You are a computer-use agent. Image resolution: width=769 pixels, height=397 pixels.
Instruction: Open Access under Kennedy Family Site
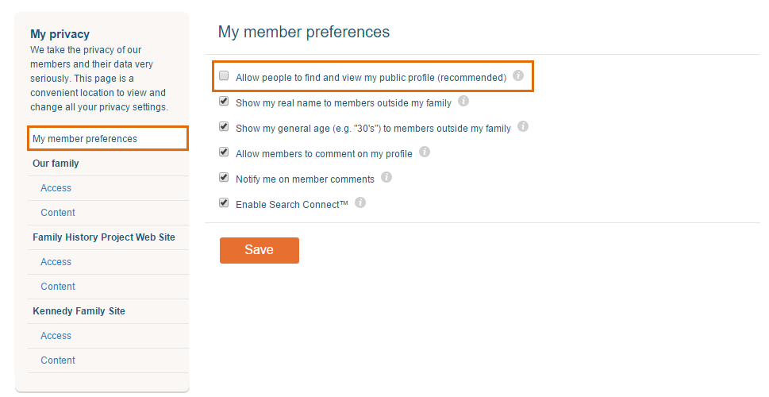(56, 336)
